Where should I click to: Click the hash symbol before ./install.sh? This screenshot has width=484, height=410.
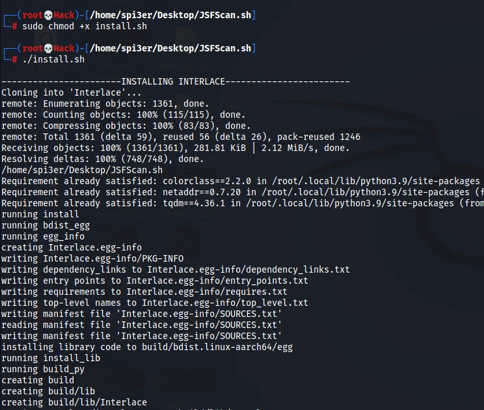pos(14,60)
